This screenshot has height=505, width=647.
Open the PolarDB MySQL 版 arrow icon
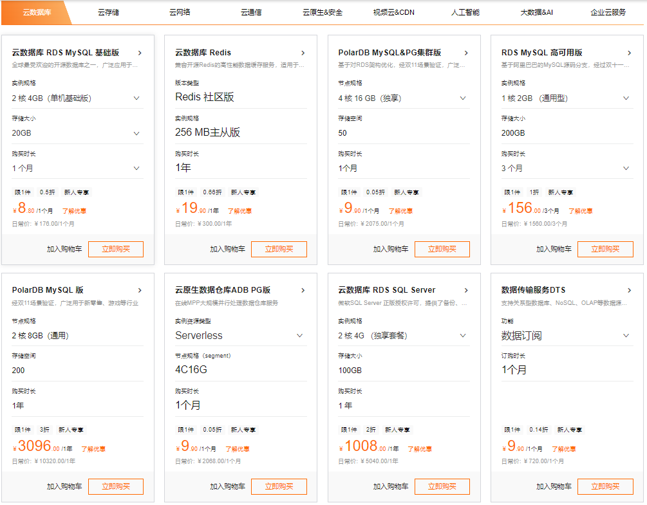[x=140, y=290]
